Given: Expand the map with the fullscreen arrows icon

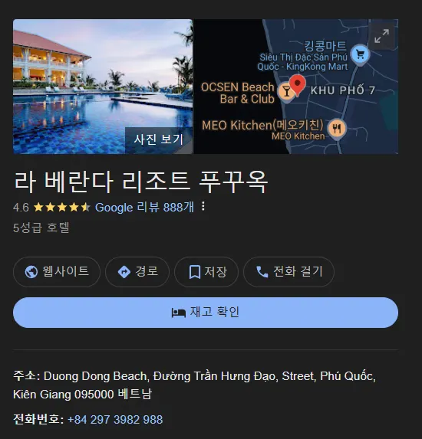Looking at the screenshot, I should [x=381, y=36].
